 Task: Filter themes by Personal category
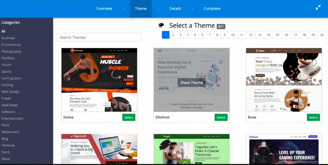tap(8, 145)
